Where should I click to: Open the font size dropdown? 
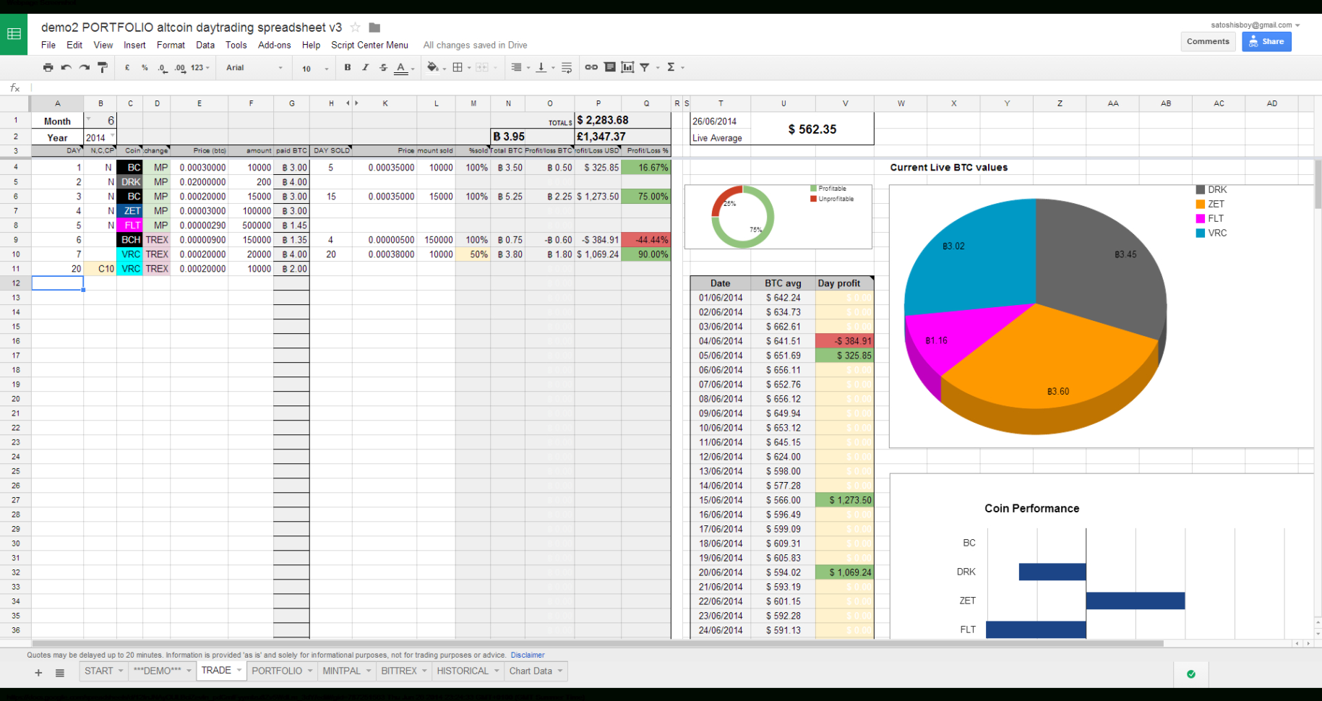point(311,67)
